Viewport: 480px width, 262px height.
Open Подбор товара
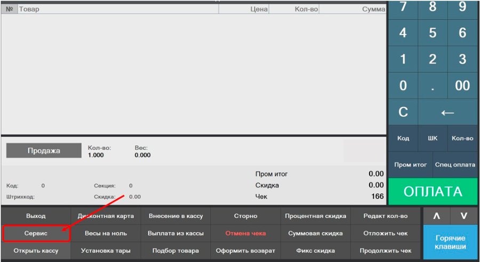coord(175,251)
